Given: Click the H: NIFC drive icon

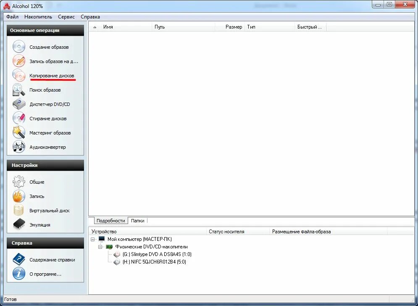Looking at the screenshot, I should 117,262.
